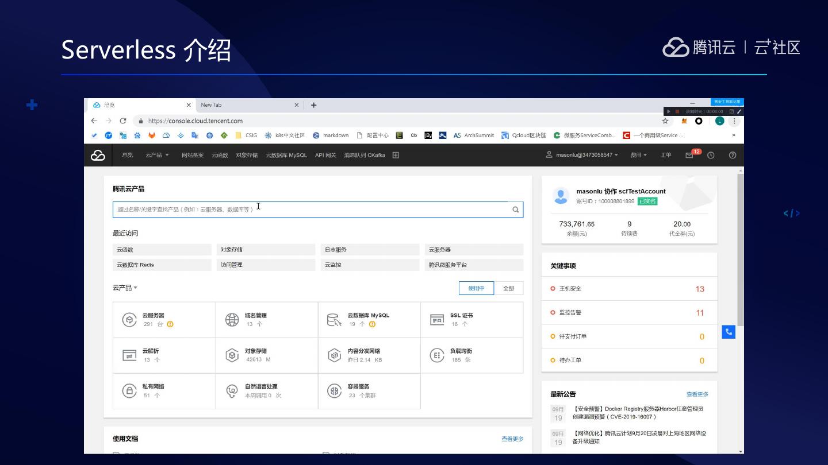
Task: Click the Tencent Cloud logo icon
Action: 98,155
